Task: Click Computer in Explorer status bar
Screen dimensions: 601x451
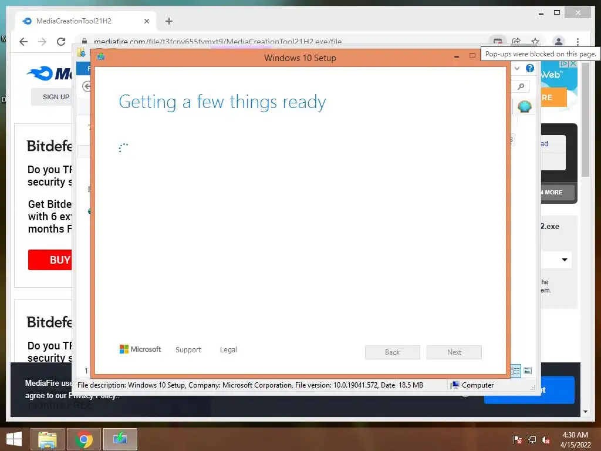Action: pos(473,385)
